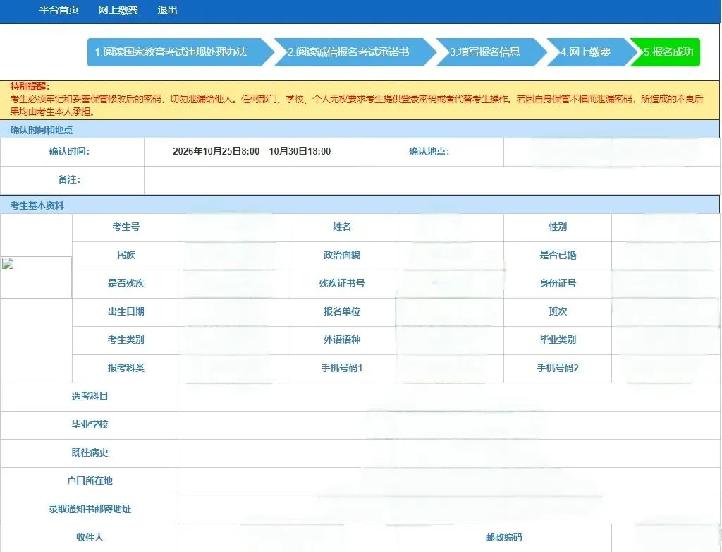
Task: Click the 选考科目 row label
Action: coord(90,397)
